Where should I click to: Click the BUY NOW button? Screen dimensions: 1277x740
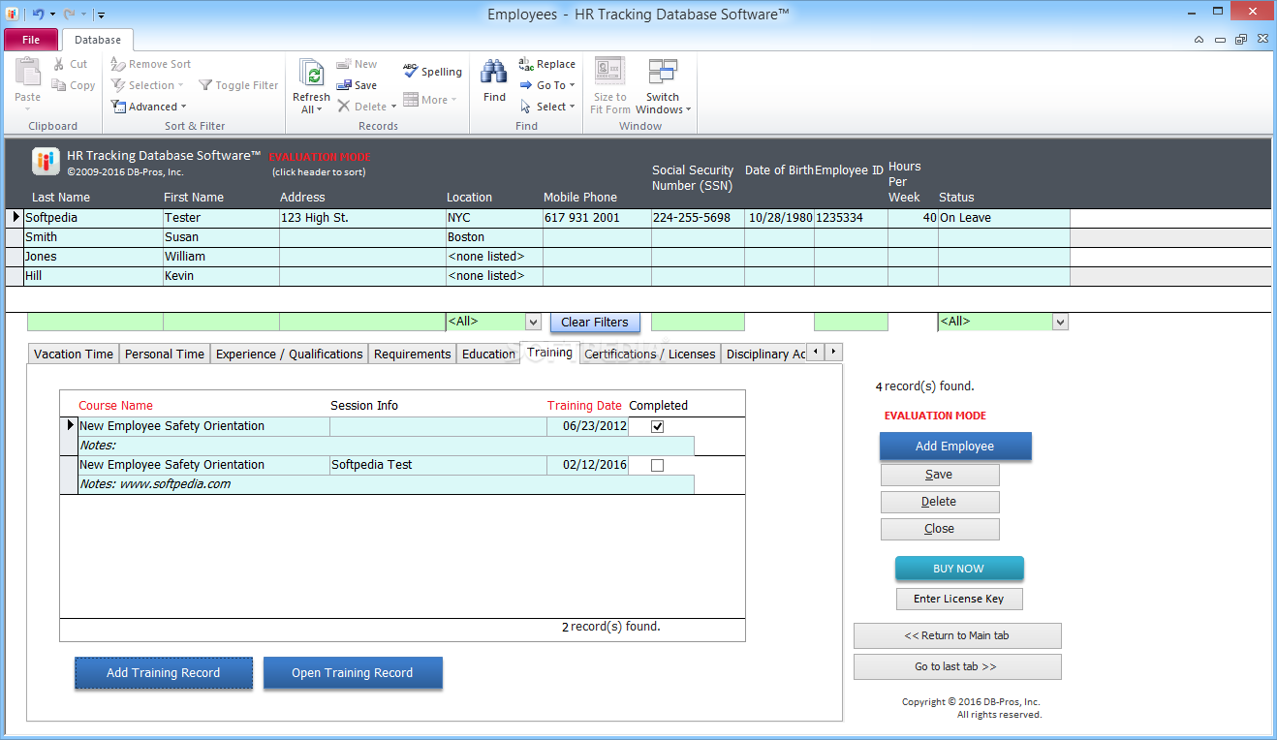click(958, 569)
